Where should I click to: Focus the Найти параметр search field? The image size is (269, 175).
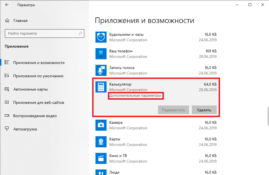(45, 33)
